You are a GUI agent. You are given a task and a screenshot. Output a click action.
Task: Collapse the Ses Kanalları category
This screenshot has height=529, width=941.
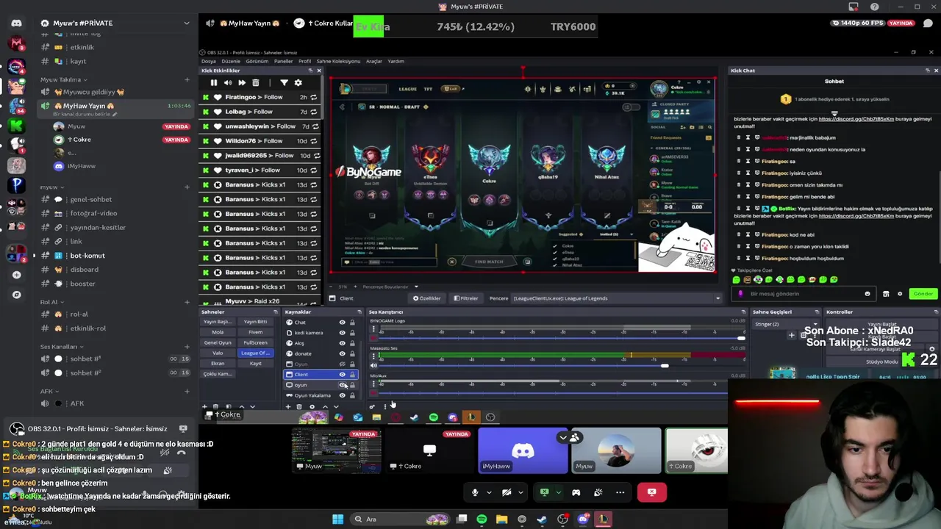[x=62, y=347]
